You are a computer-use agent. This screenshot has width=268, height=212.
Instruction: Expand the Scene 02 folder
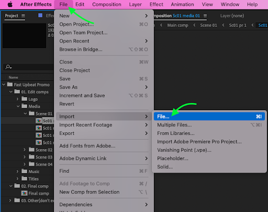(x=25, y=150)
